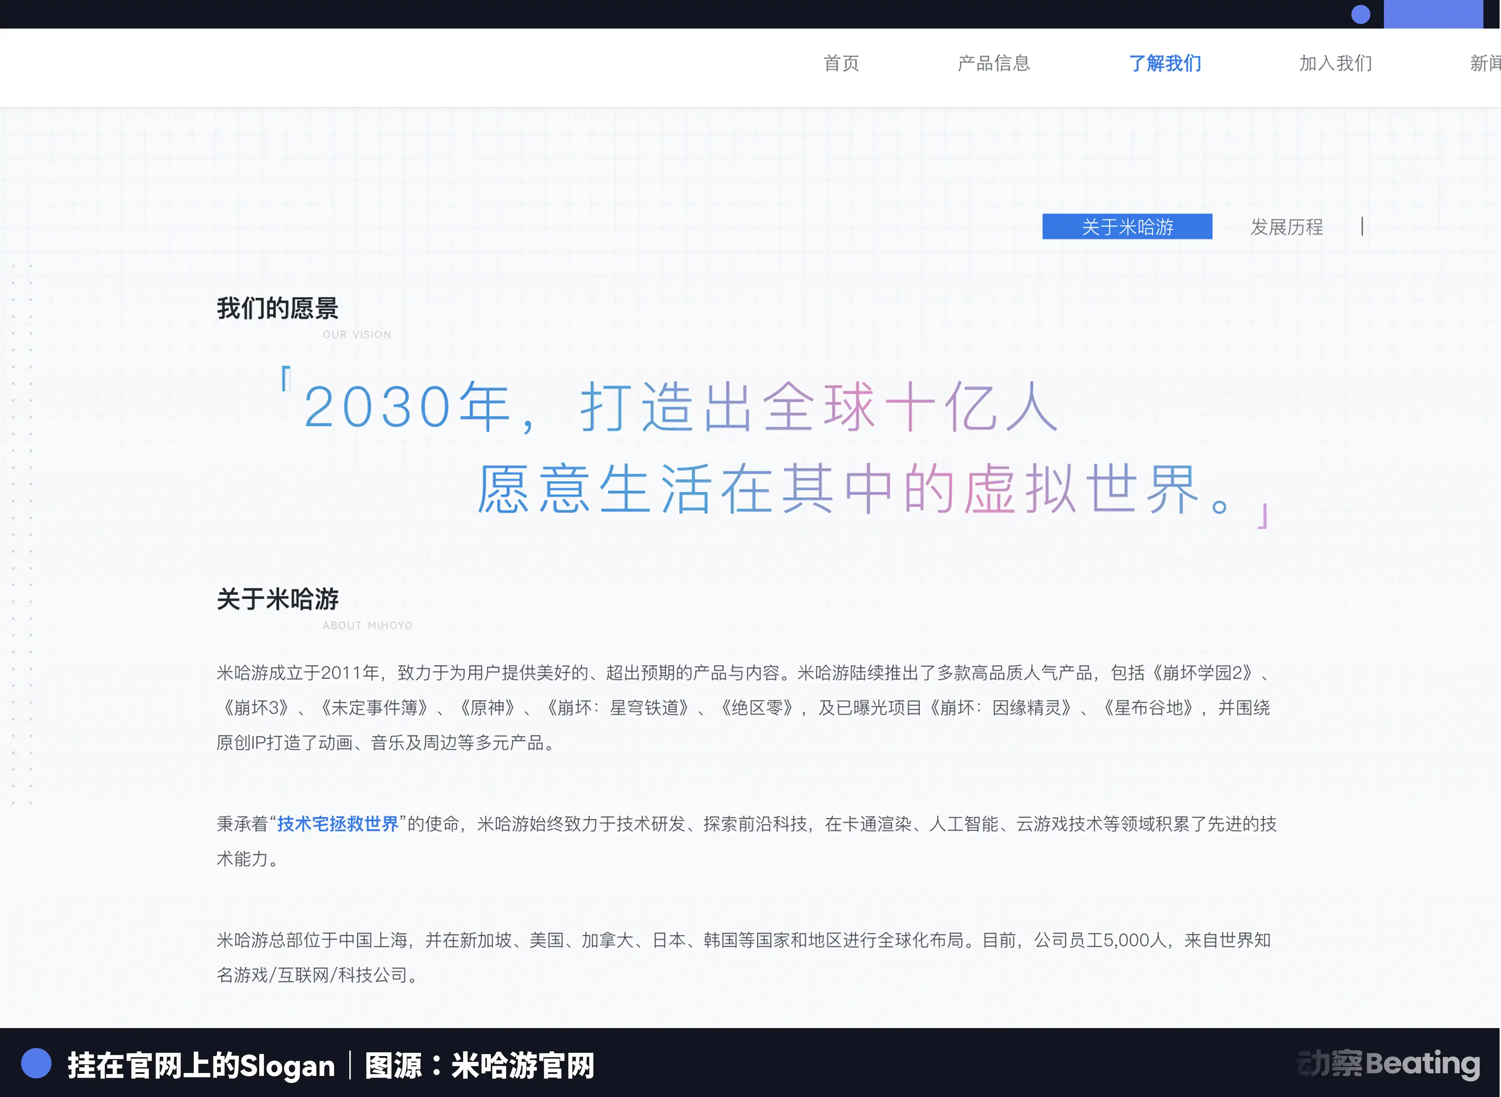Select the 了解我们 navigation item
This screenshot has height=1097, width=1501.
[x=1165, y=64]
